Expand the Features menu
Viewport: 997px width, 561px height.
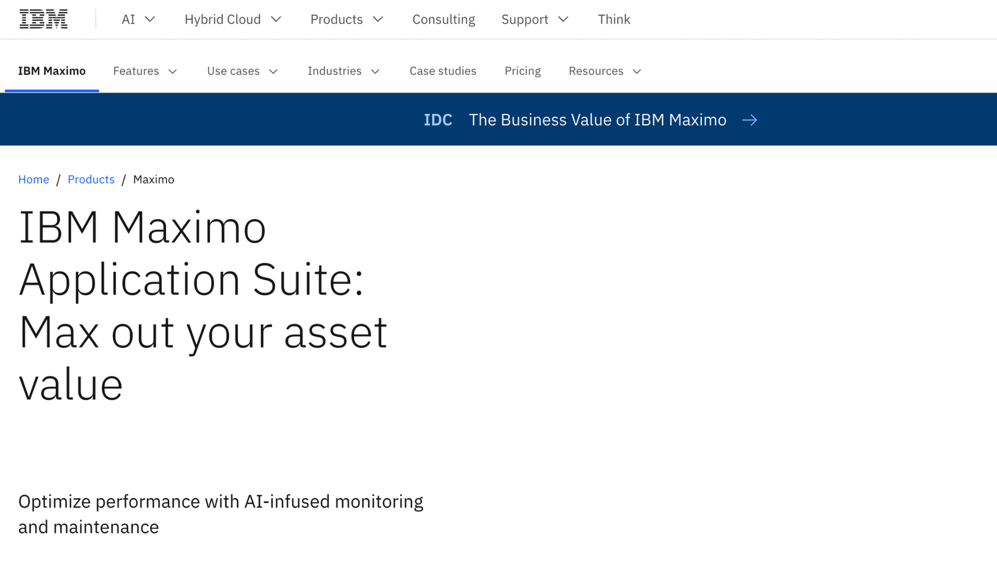point(173,71)
